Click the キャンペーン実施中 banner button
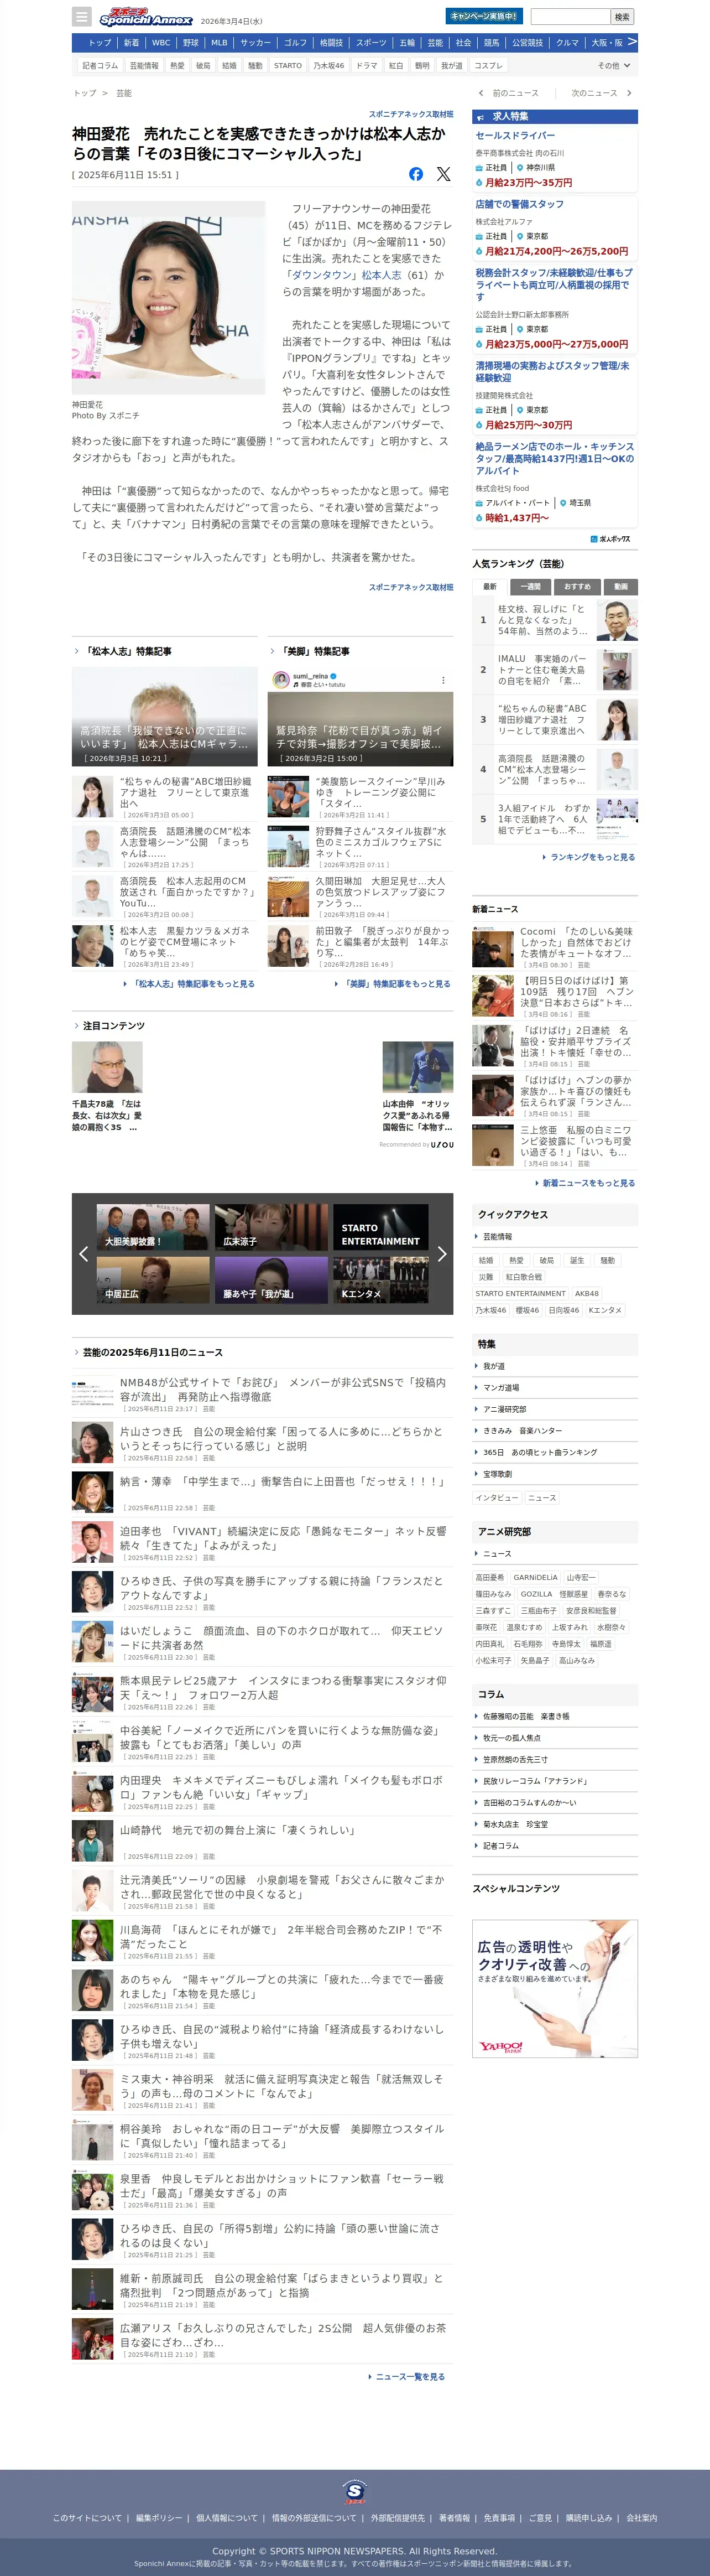 tap(483, 16)
